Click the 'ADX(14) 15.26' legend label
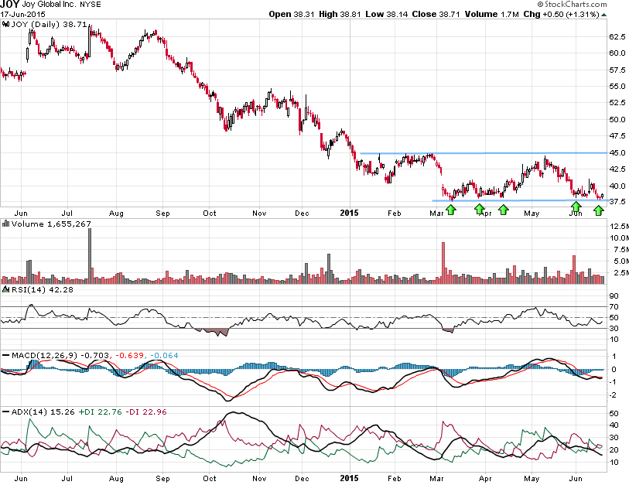This screenshot has height=485, width=629. (x=43, y=412)
